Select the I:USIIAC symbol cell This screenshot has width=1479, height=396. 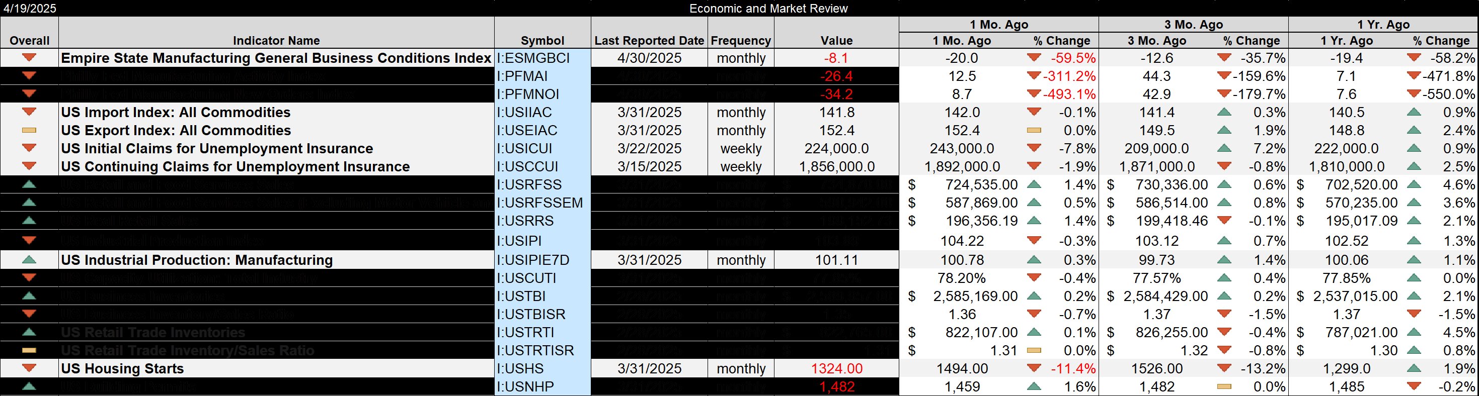pos(542,113)
